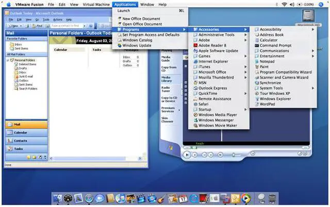
Task: Switch to Calendar pane in Outlook
Action: pos(26,133)
